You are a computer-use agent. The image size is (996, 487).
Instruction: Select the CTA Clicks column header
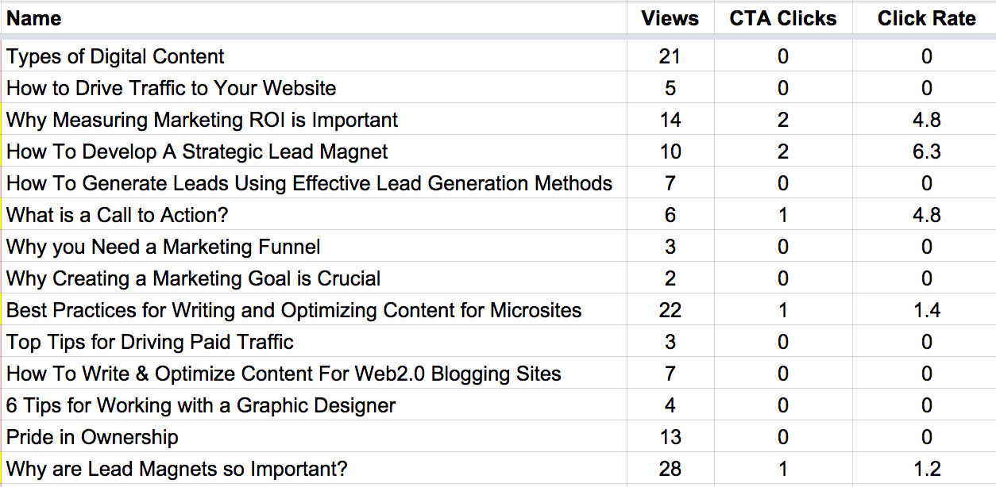[783, 18]
